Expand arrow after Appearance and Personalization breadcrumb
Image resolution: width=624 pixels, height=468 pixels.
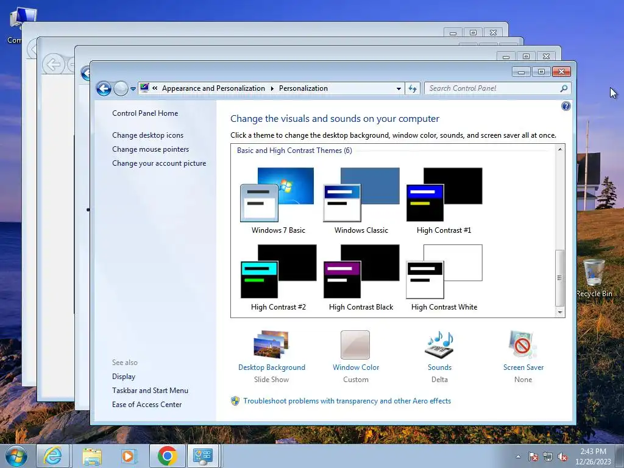tap(272, 88)
